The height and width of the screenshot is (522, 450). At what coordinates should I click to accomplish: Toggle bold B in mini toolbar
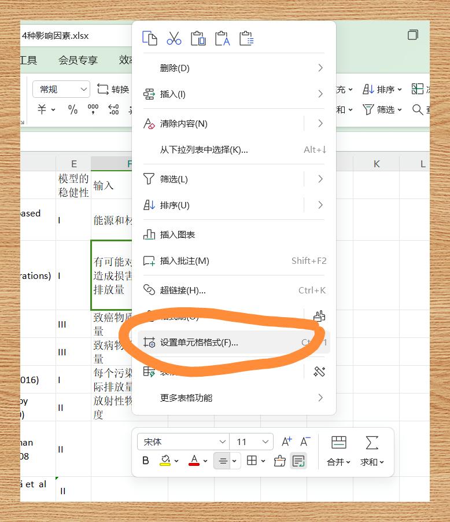coord(145,461)
